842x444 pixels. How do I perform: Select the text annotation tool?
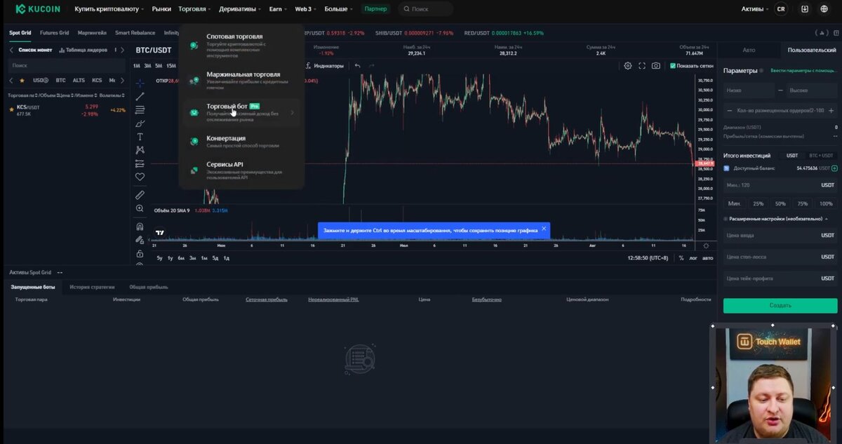pyautogui.click(x=140, y=137)
